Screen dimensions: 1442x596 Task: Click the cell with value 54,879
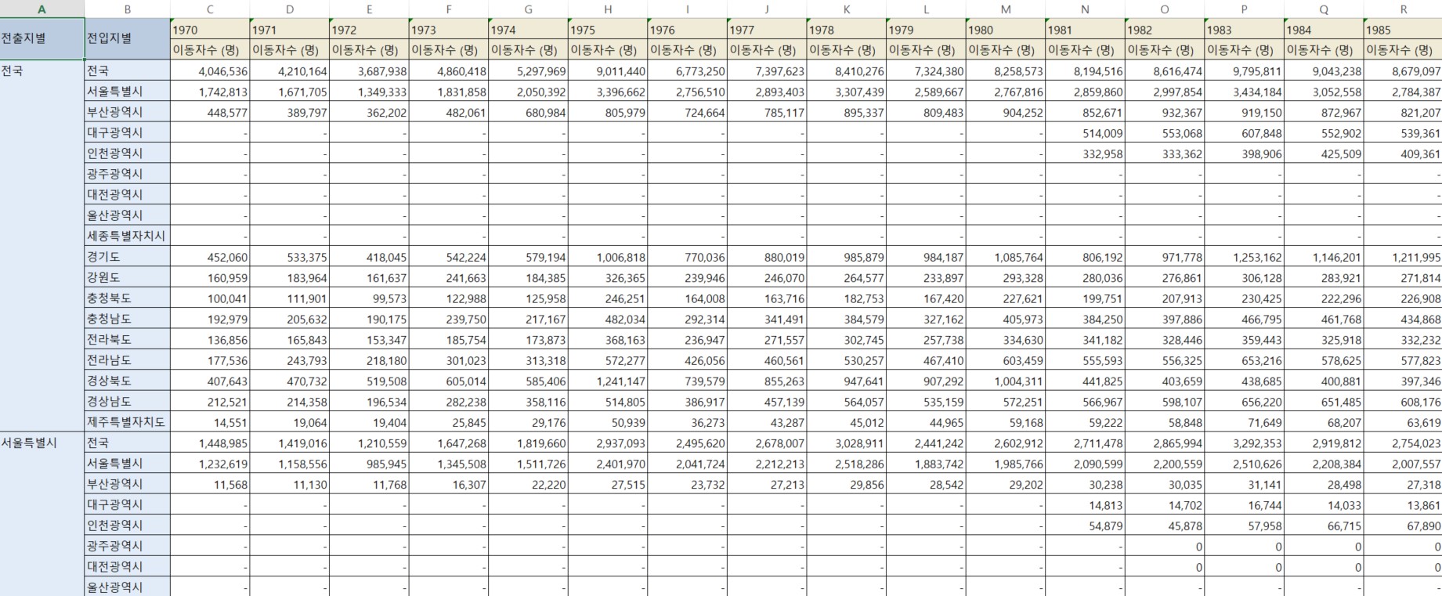pos(1085,526)
